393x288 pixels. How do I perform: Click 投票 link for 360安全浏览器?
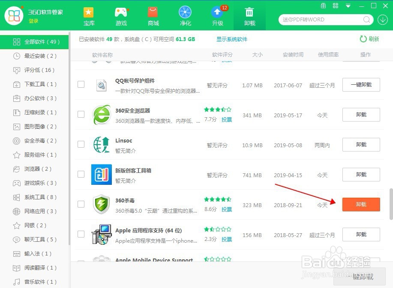pyautogui.click(x=227, y=119)
